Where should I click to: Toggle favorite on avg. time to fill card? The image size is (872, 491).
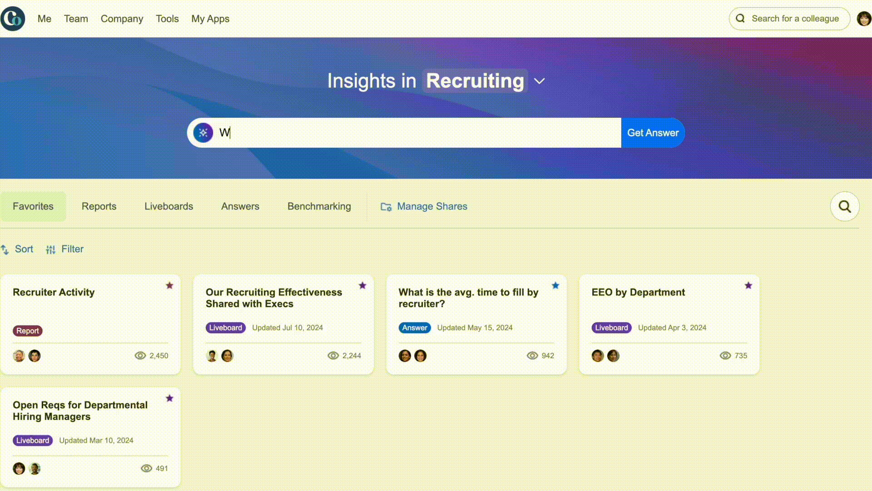tap(555, 285)
